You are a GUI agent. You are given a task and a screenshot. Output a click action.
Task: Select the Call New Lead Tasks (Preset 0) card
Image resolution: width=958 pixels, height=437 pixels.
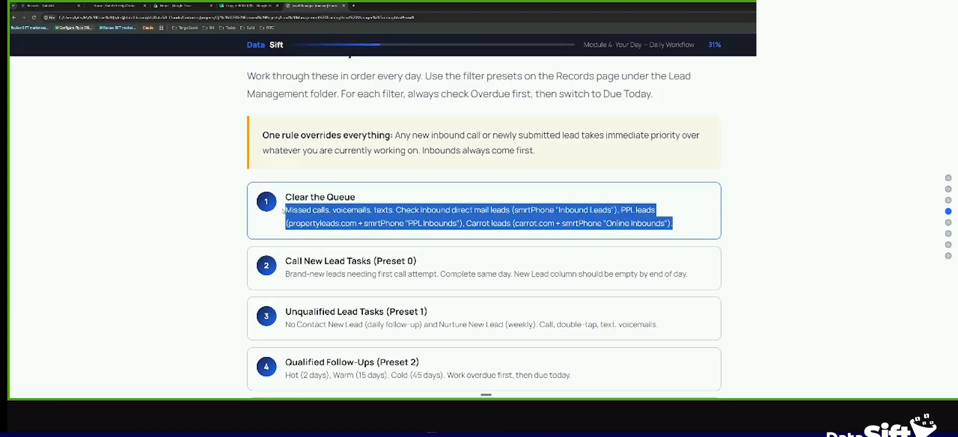coord(484,268)
